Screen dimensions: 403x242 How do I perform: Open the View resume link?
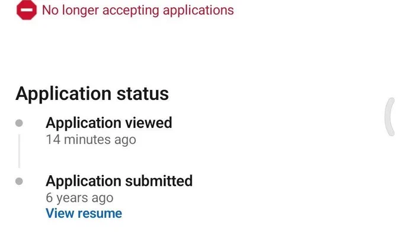coord(84,214)
